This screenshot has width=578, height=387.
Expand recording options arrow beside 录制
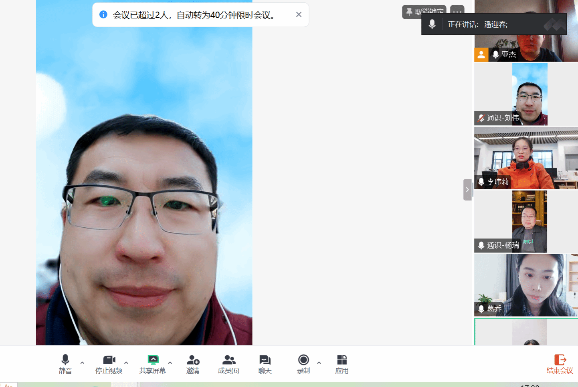(x=319, y=363)
